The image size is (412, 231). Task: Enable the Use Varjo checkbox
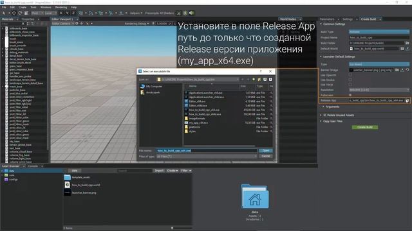pyautogui.click(x=350, y=85)
